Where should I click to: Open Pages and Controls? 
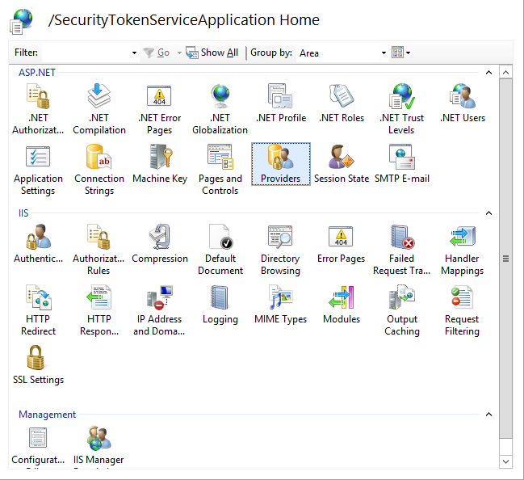(220, 170)
